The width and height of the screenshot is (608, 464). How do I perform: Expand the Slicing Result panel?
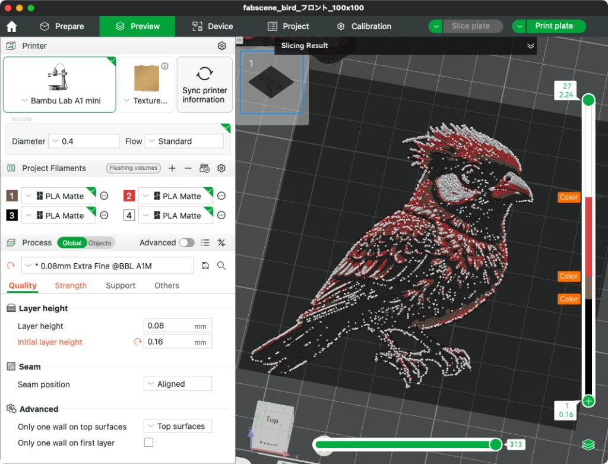pos(530,46)
